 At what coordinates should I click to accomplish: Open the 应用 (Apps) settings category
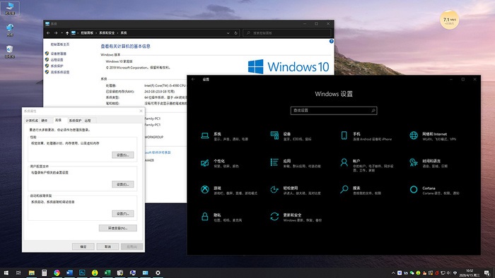(x=296, y=163)
